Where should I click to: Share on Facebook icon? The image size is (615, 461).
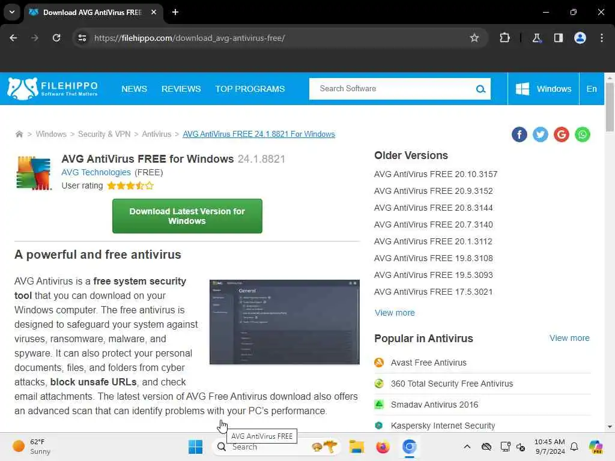click(519, 134)
